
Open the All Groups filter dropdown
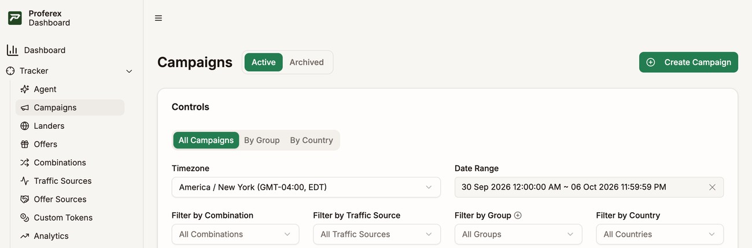point(518,234)
